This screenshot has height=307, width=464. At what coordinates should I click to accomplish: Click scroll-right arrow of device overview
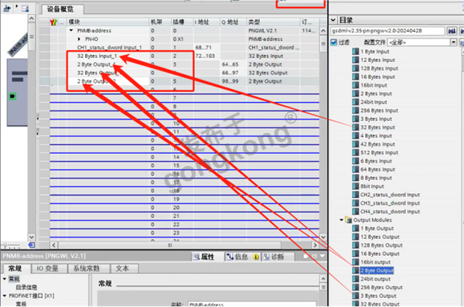tap(316, 245)
